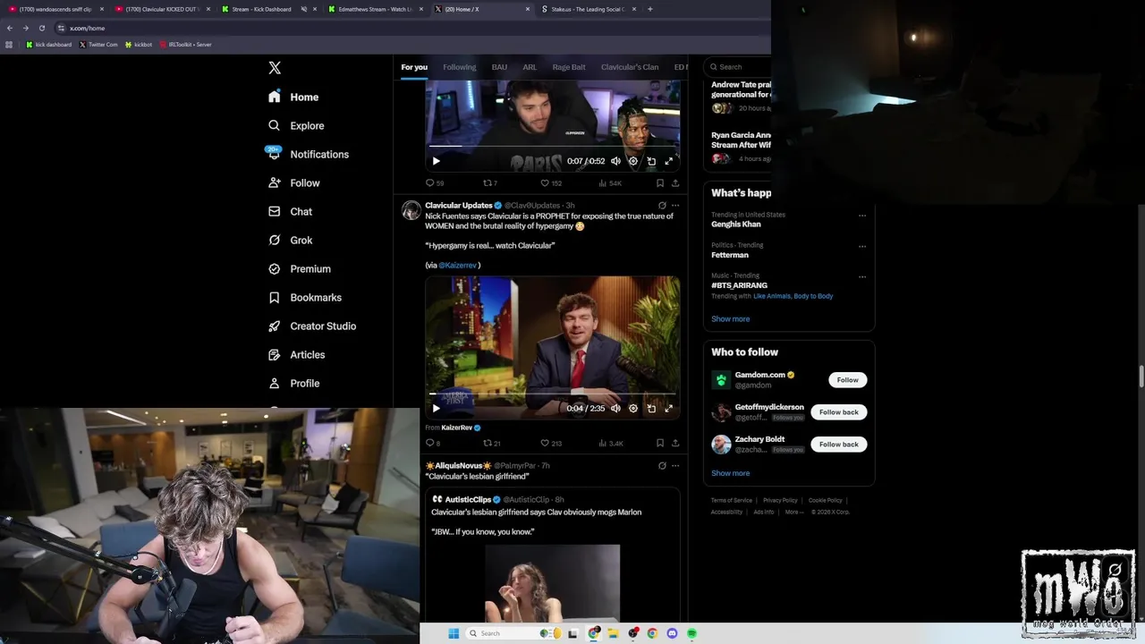Open Creator Studio in the sidebar
Screen dimensions: 1145x644
(312, 326)
